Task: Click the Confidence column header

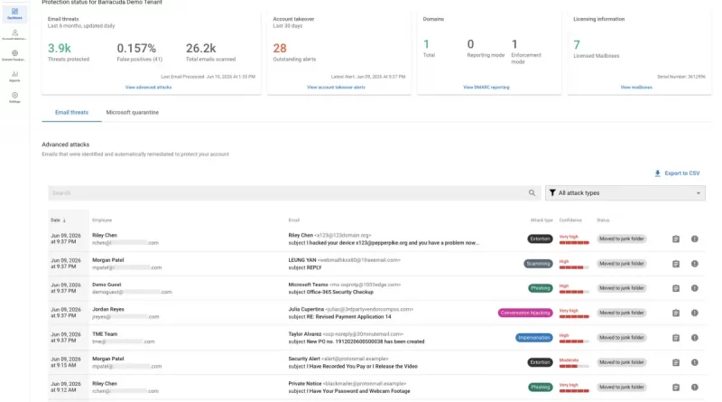Action: pos(570,220)
